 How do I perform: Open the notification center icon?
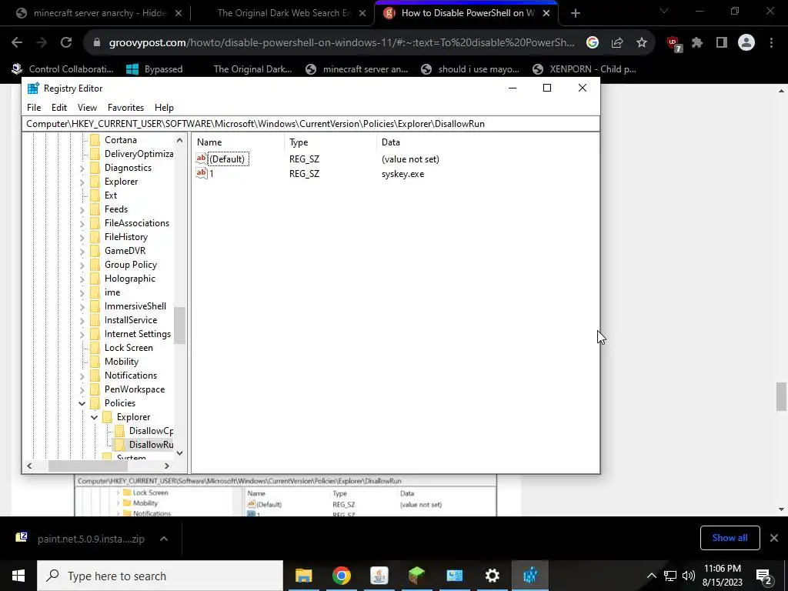(x=764, y=576)
